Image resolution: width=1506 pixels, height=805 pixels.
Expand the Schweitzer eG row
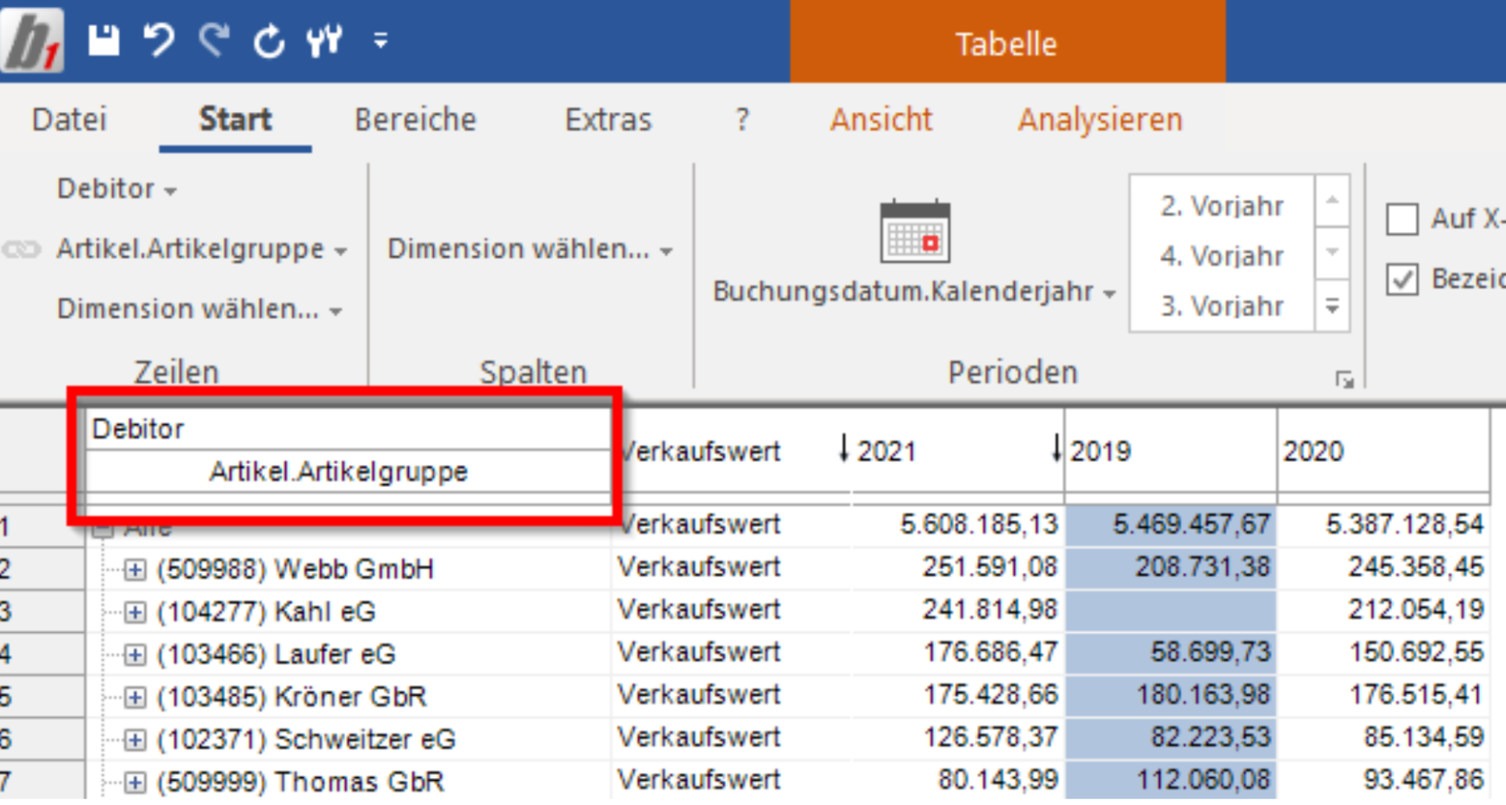coord(134,740)
